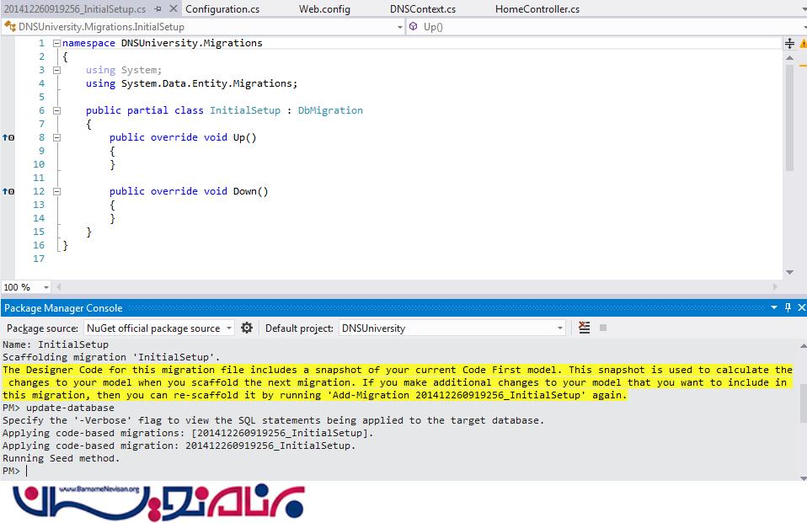Click override indicator beside Up() method
807x523 pixels.
coord(8,137)
